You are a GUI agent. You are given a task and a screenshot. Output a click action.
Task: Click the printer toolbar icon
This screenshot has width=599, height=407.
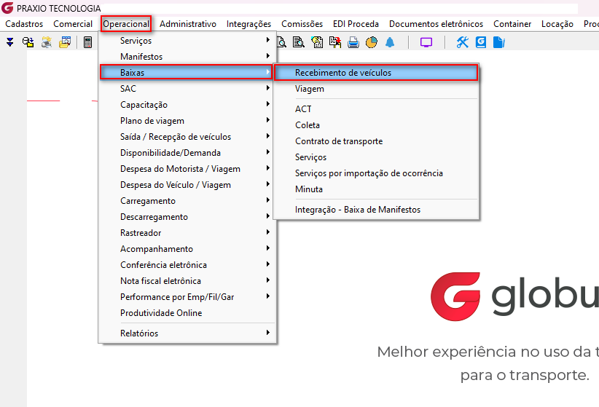coord(353,42)
